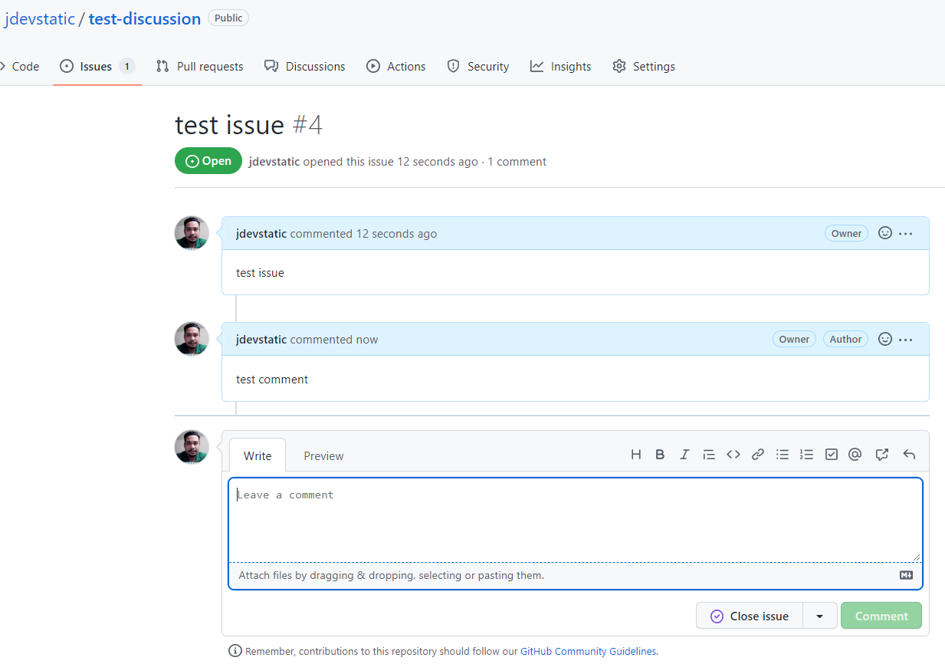Open the jdevstatic owner link in breadcrumb
The width and height of the screenshot is (945, 664).
click(40, 18)
